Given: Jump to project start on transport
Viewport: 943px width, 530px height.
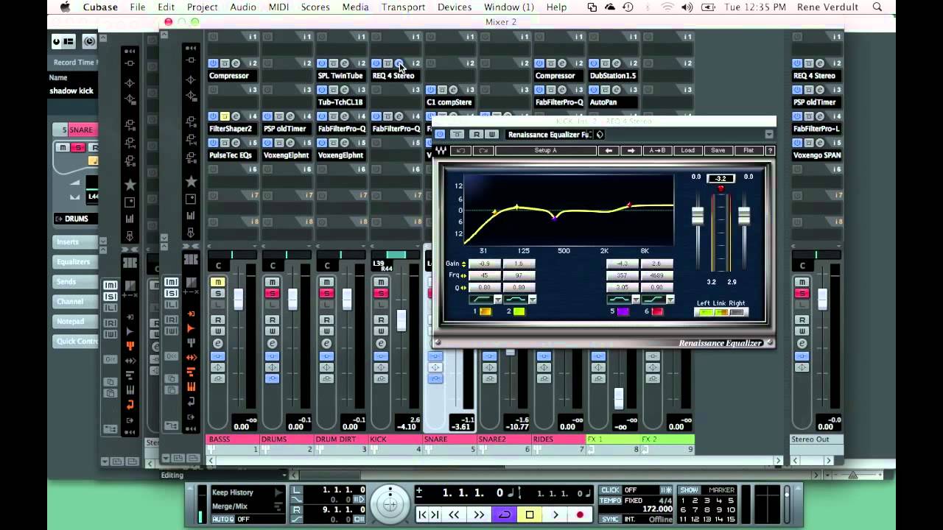Looking at the screenshot, I should coord(423,515).
